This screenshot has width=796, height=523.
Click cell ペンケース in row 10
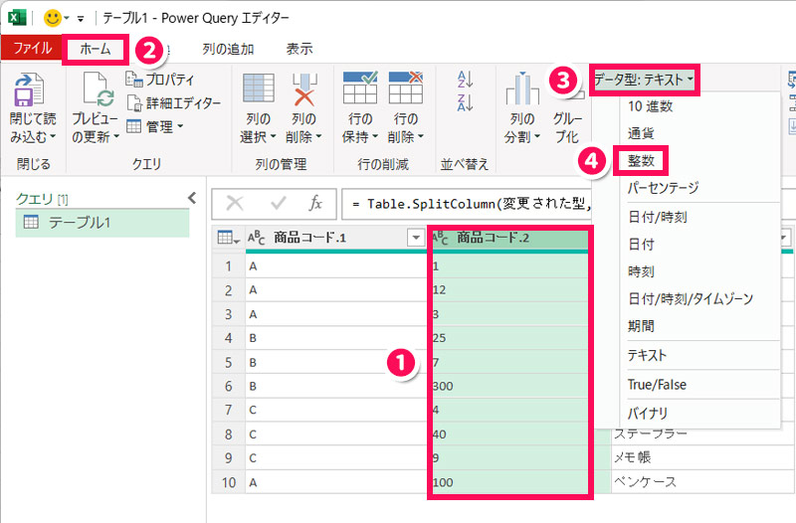coord(702,482)
